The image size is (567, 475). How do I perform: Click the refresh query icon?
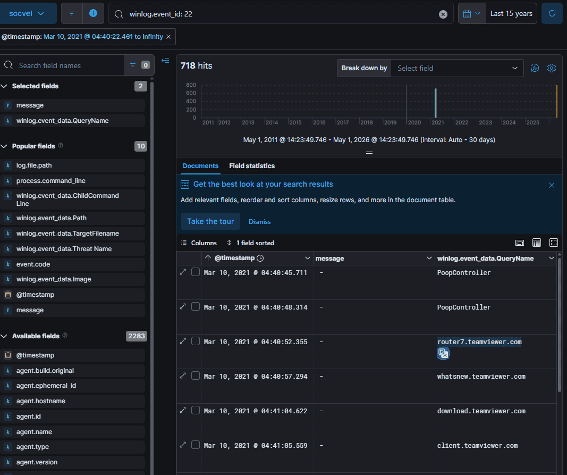tap(552, 14)
